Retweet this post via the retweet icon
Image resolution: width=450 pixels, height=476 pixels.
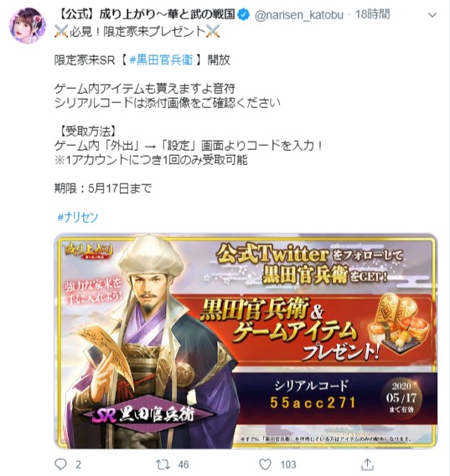click(x=163, y=464)
